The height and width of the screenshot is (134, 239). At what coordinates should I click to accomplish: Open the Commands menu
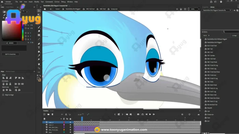[x=49, y=2]
